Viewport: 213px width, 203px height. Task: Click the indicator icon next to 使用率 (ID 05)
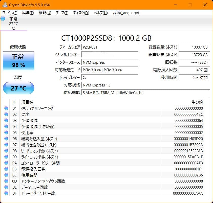click(6, 132)
